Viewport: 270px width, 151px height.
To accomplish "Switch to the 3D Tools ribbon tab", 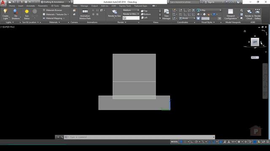I will pos(55,6).
